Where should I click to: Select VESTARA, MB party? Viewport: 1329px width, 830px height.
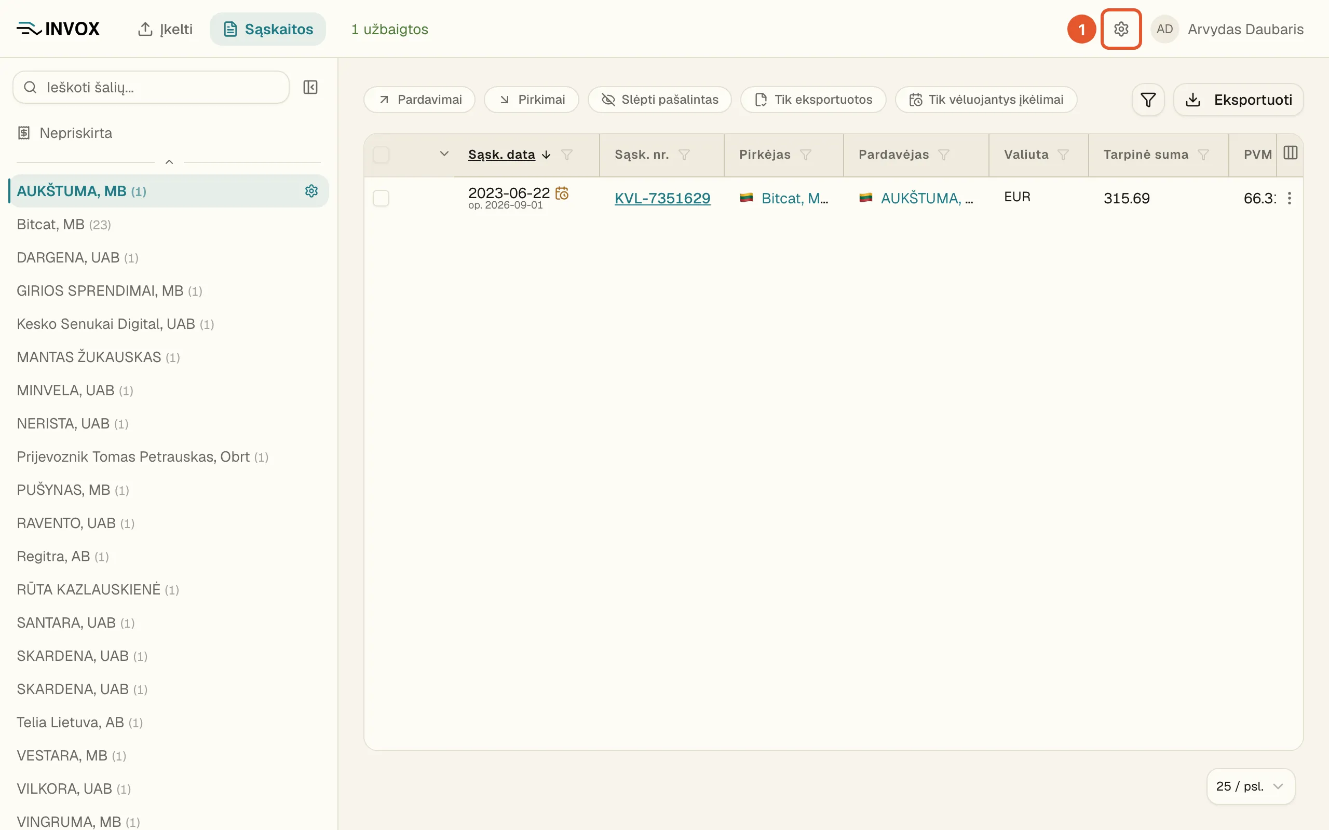169,756
